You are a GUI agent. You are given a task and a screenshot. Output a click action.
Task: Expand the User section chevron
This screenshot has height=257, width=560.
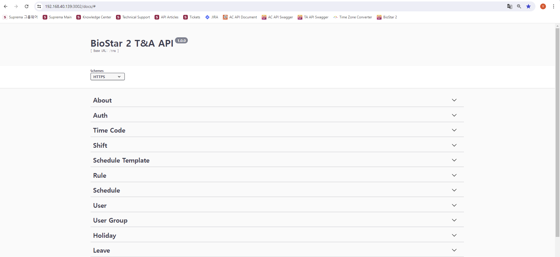point(454,205)
